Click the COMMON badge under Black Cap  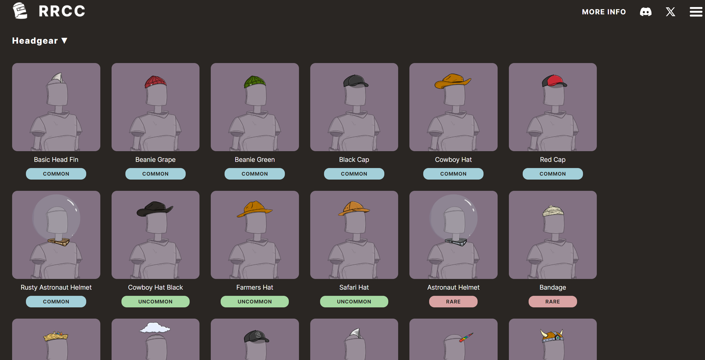point(354,174)
